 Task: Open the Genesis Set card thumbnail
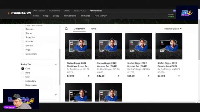pyautogui.click(x=108, y=46)
